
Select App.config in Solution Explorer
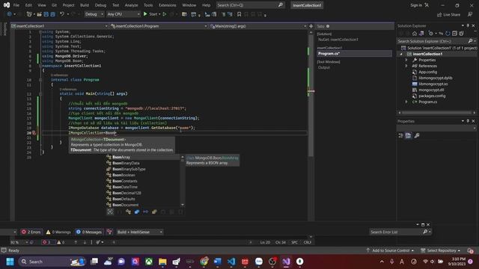[x=427, y=72]
